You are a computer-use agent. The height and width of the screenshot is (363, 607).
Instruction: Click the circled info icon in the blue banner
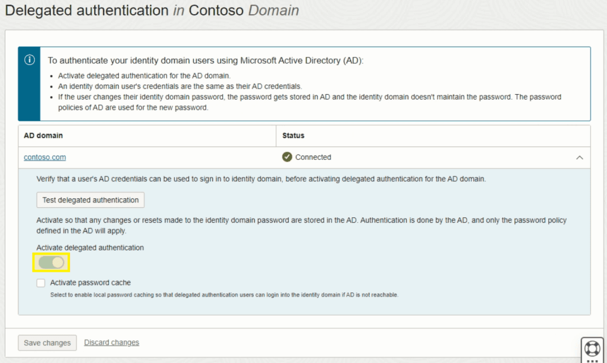[30, 60]
